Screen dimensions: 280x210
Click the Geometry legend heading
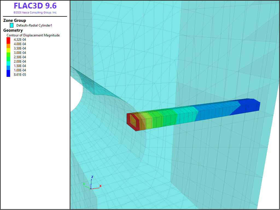(x=13, y=30)
